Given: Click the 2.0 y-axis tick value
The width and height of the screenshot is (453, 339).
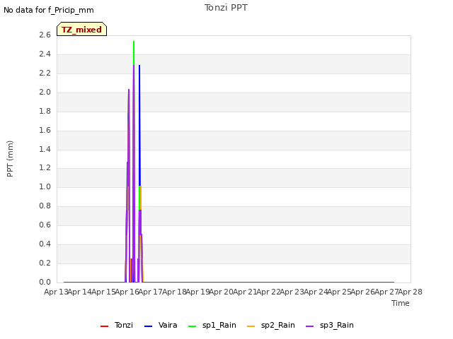Looking at the screenshot, I should coord(45,92).
